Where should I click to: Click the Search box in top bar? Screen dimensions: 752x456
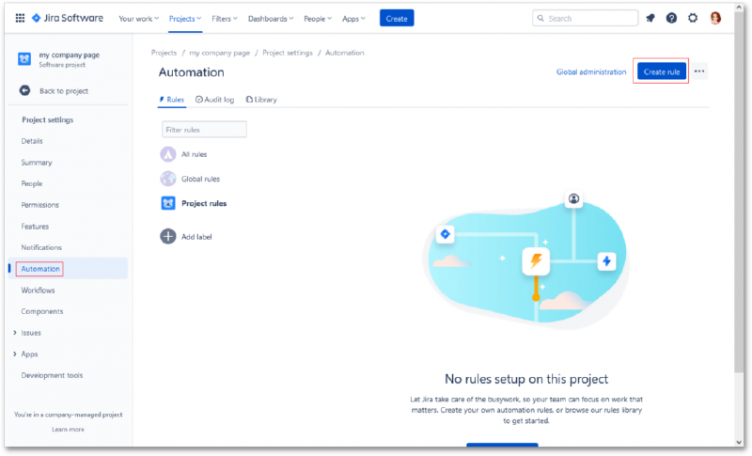pyautogui.click(x=585, y=18)
